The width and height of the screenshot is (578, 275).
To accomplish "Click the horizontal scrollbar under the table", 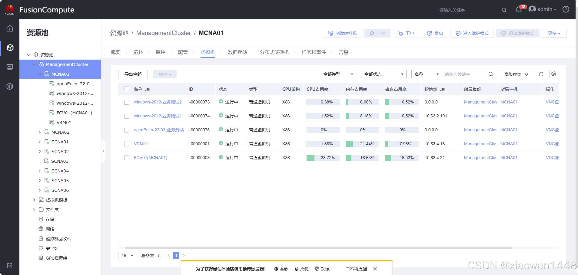I will pyautogui.click(x=318, y=248).
